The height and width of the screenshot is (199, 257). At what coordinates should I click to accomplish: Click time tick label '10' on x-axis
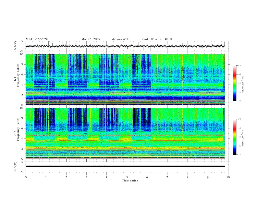(x=228, y=177)
